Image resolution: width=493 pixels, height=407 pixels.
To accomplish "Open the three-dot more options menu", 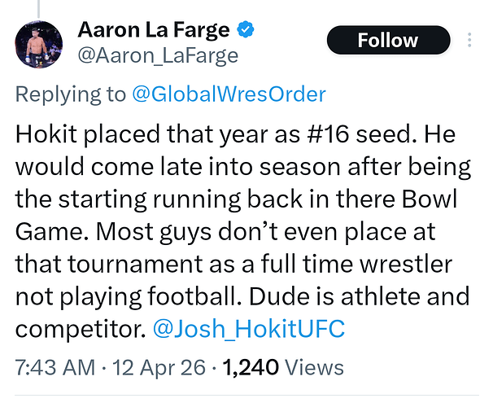I will pos(470,40).
